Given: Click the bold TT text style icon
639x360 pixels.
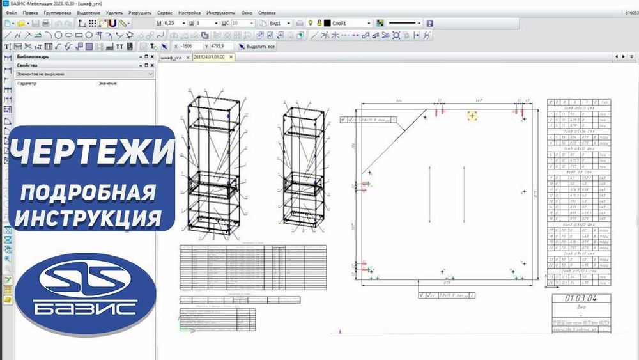Looking at the screenshot, I should [x=119, y=47].
